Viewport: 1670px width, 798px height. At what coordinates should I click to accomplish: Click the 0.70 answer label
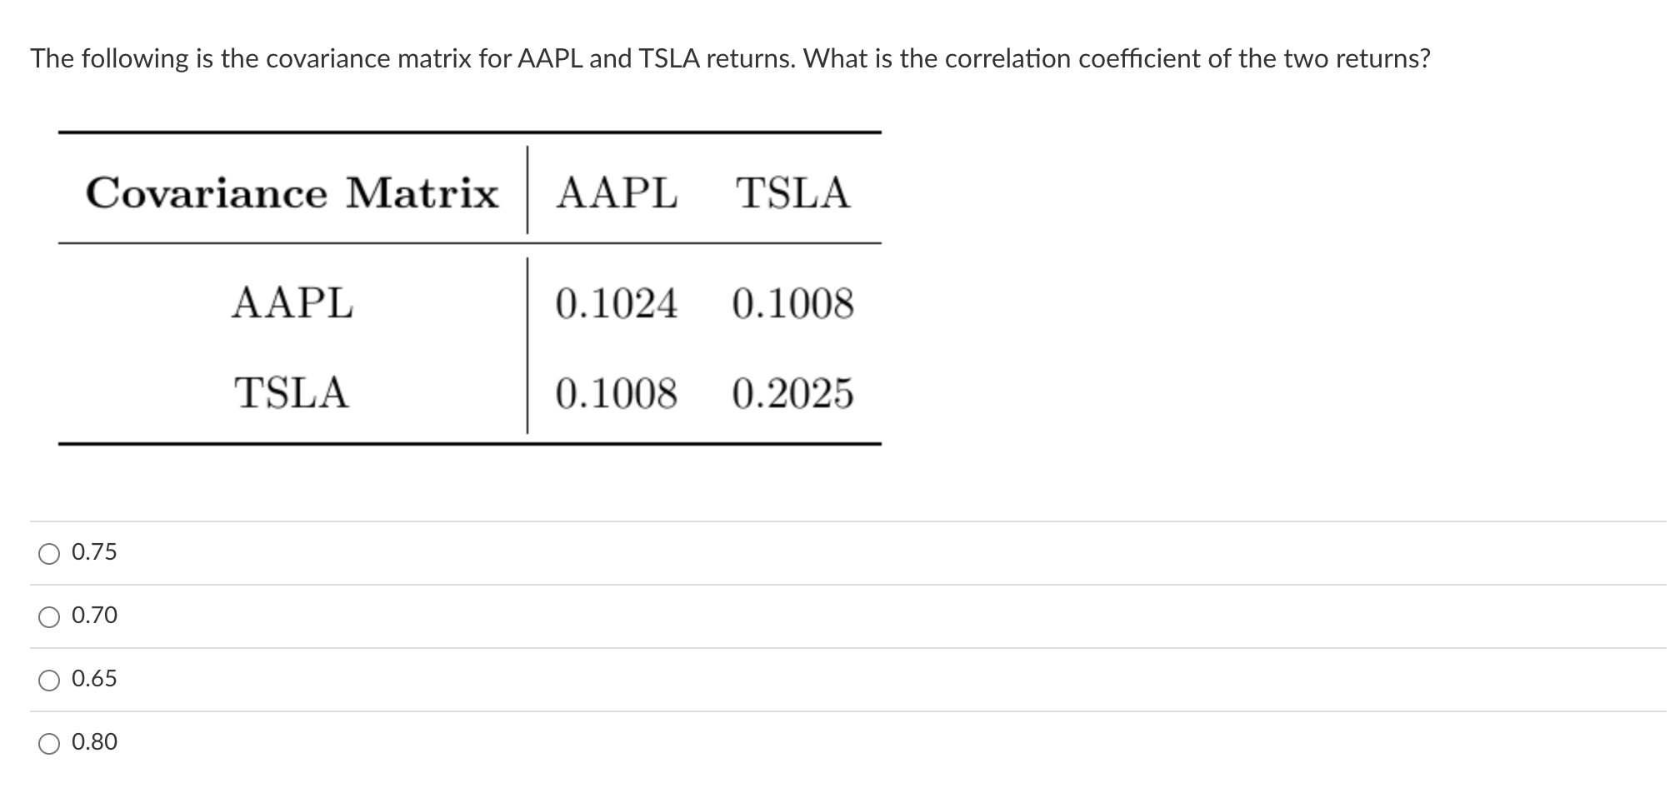tap(94, 615)
